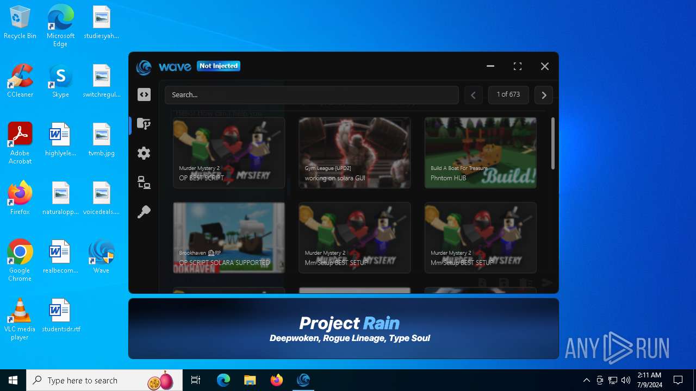
Task: Open Microsoft Edge from the taskbar
Action: 223,380
